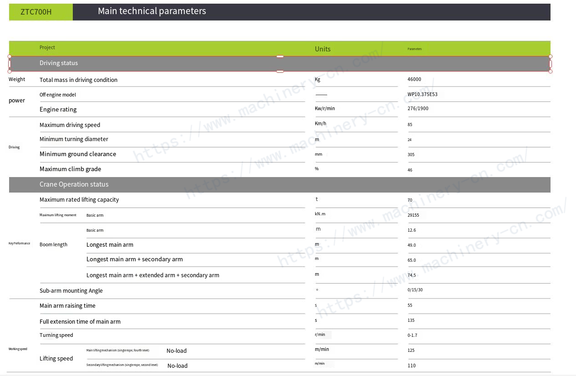This screenshot has height=376, width=576.
Task: Click the ground clearance value 305
Action: pos(411,154)
